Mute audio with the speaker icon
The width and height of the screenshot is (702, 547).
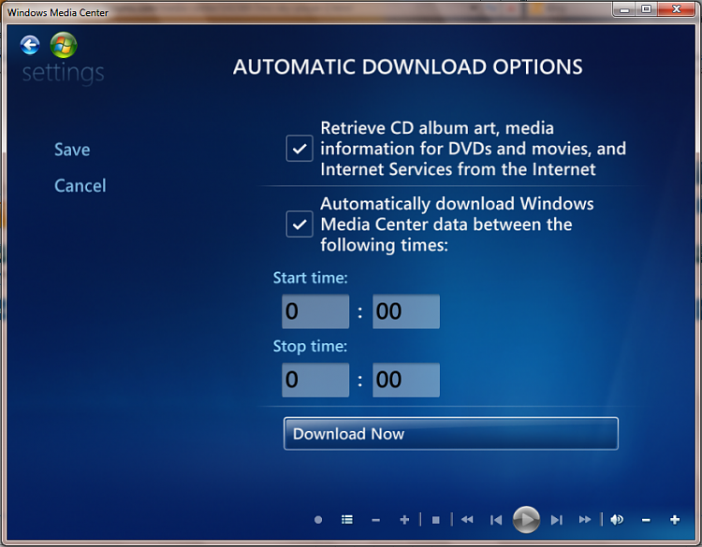[617, 520]
